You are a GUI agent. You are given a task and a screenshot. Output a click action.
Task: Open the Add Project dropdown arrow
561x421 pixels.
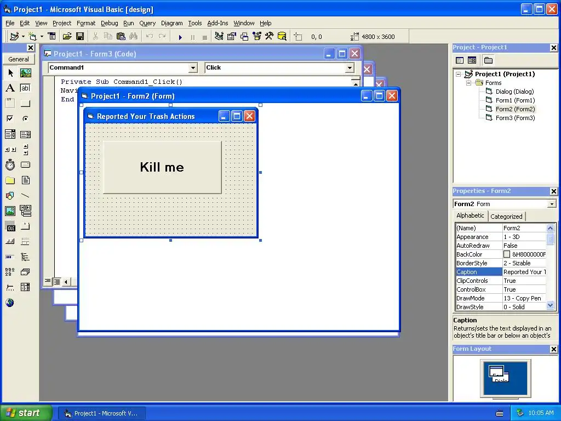(x=23, y=37)
